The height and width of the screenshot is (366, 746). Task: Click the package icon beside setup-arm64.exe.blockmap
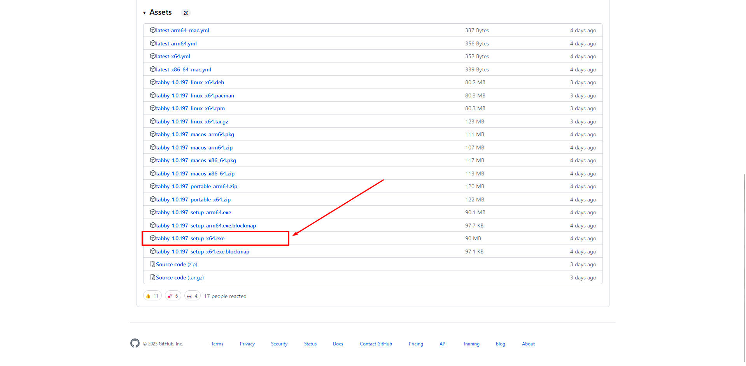pyautogui.click(x=153, y=225)
